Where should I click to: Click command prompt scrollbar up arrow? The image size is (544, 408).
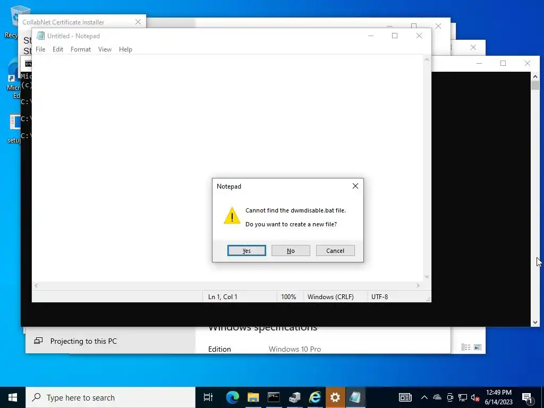click(x=535, y=76)
